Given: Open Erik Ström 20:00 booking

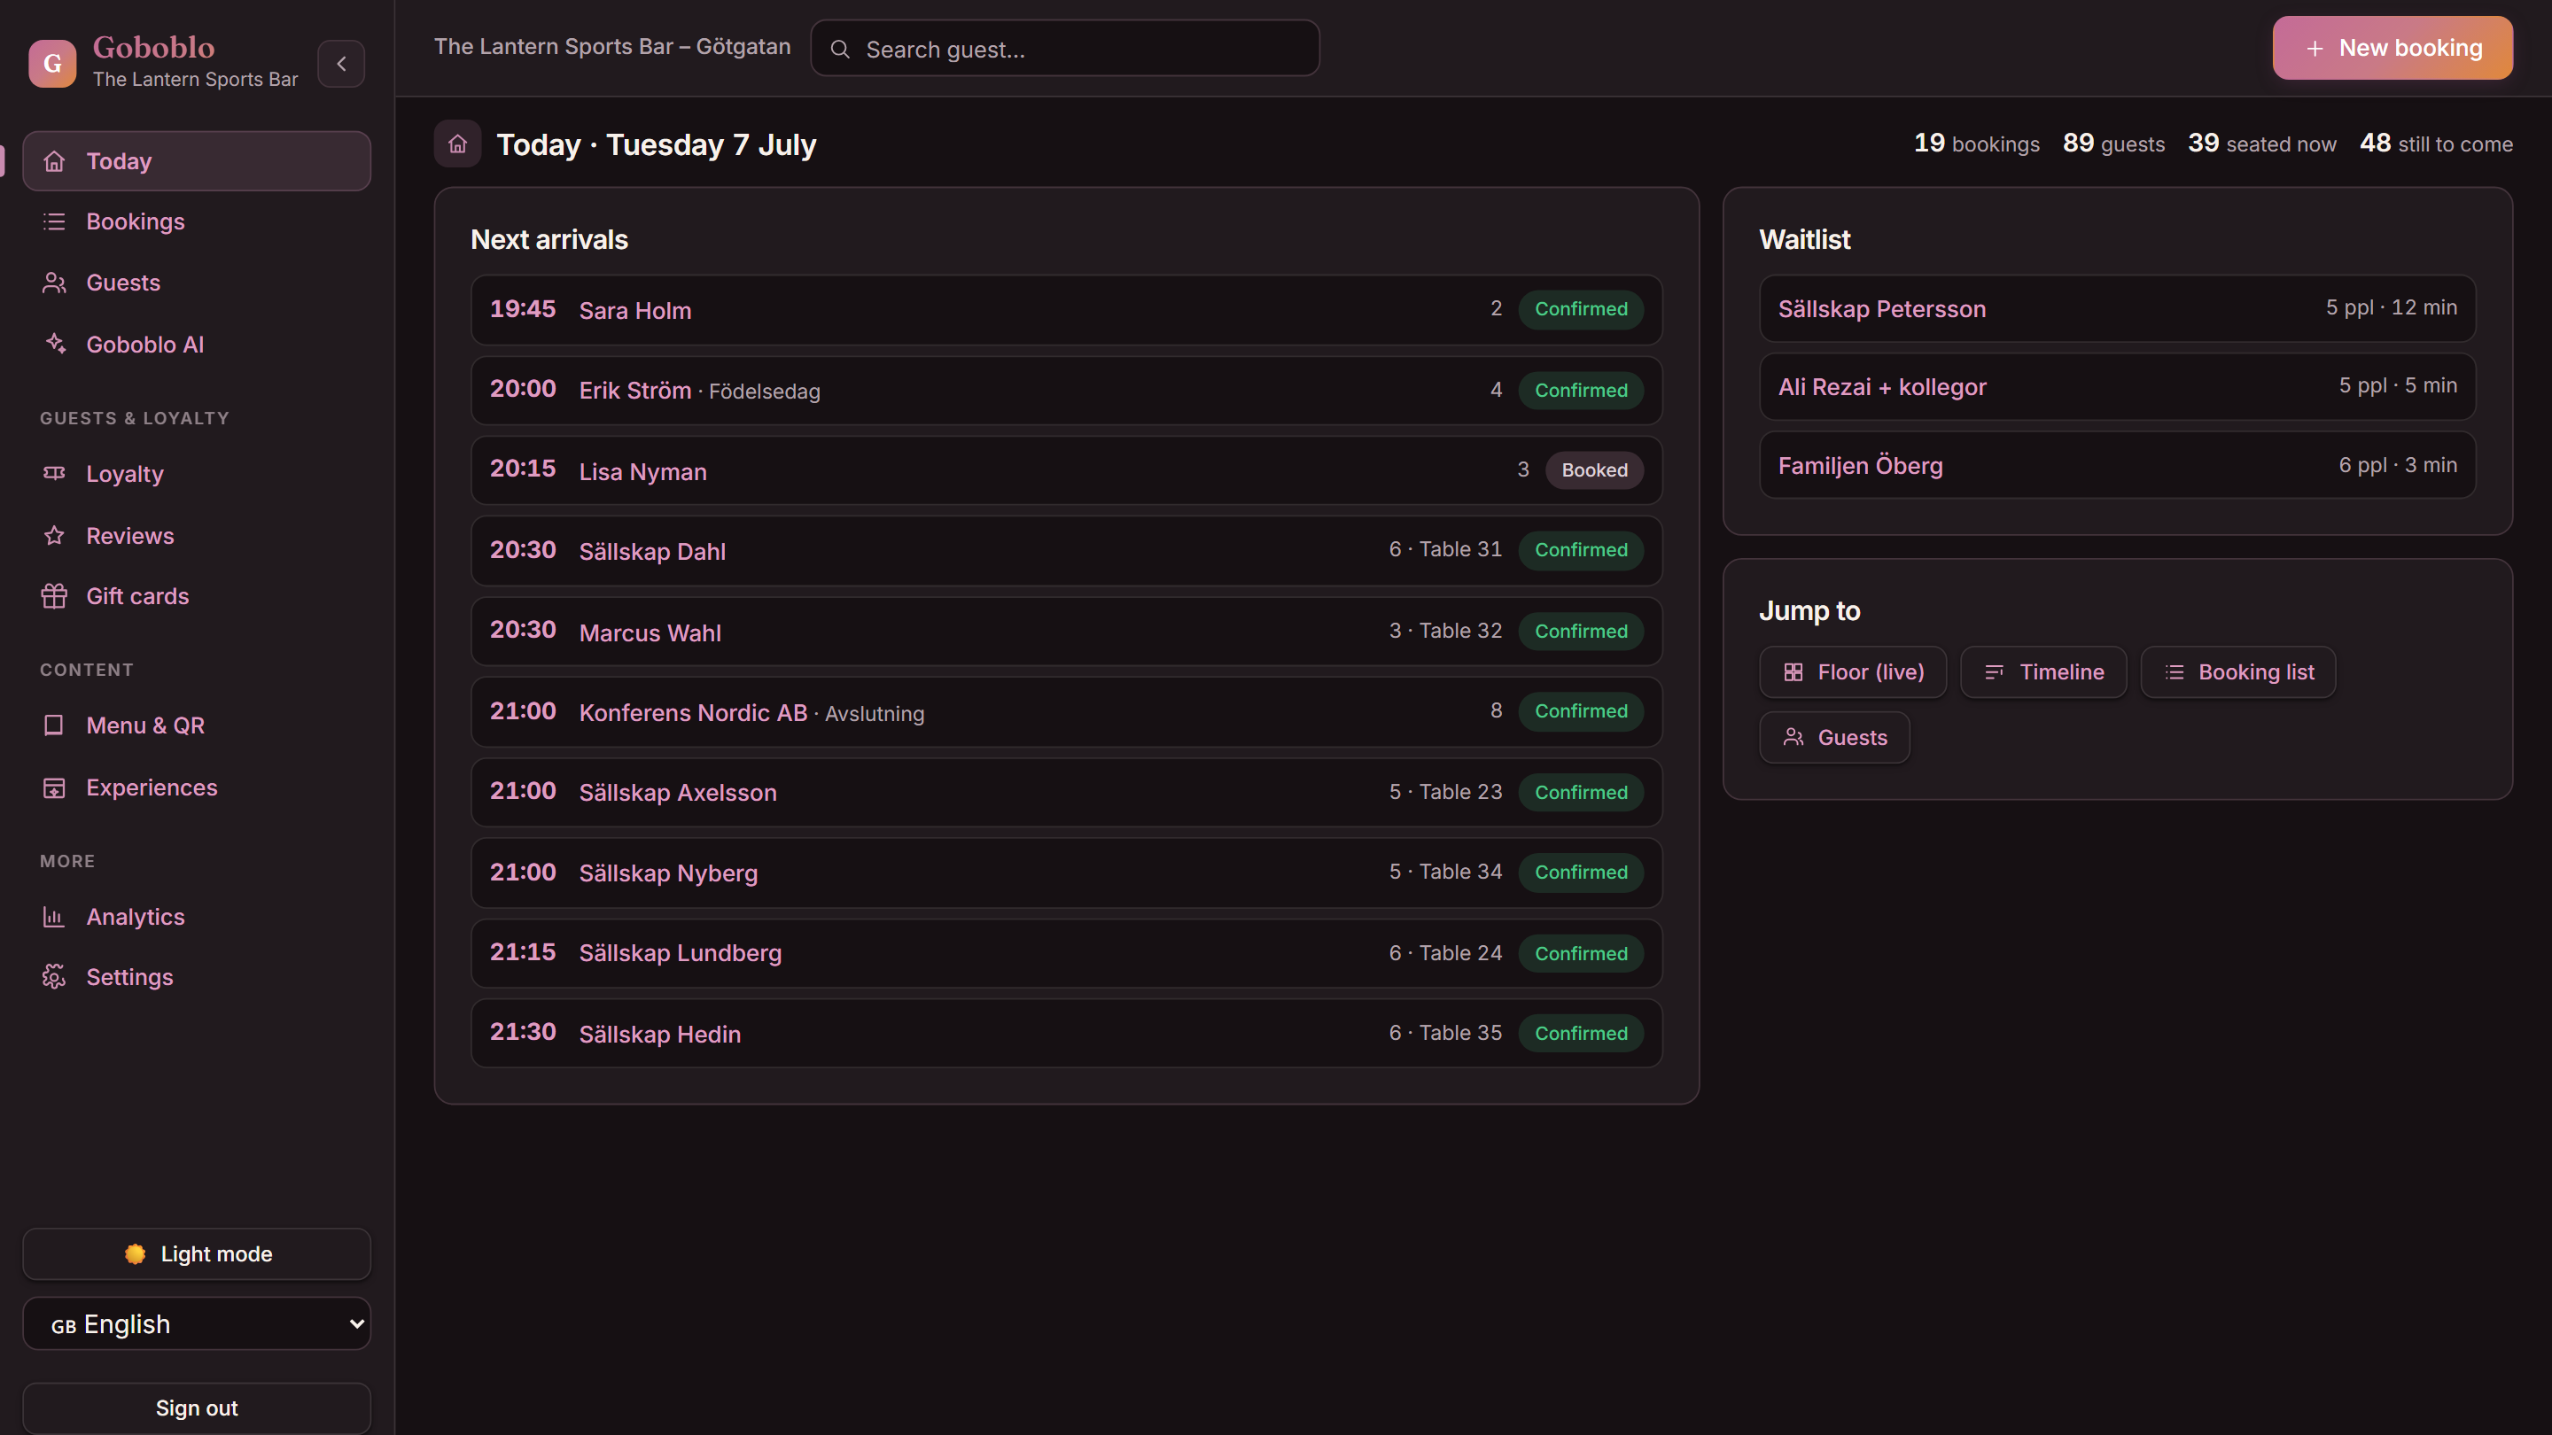Looking at the screenshot, I should tap(1067, 390).
